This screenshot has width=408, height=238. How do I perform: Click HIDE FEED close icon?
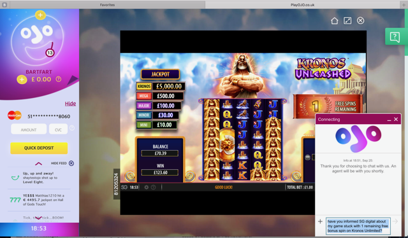click(71, 163)
